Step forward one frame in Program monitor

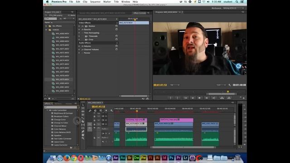coord(207,98)
